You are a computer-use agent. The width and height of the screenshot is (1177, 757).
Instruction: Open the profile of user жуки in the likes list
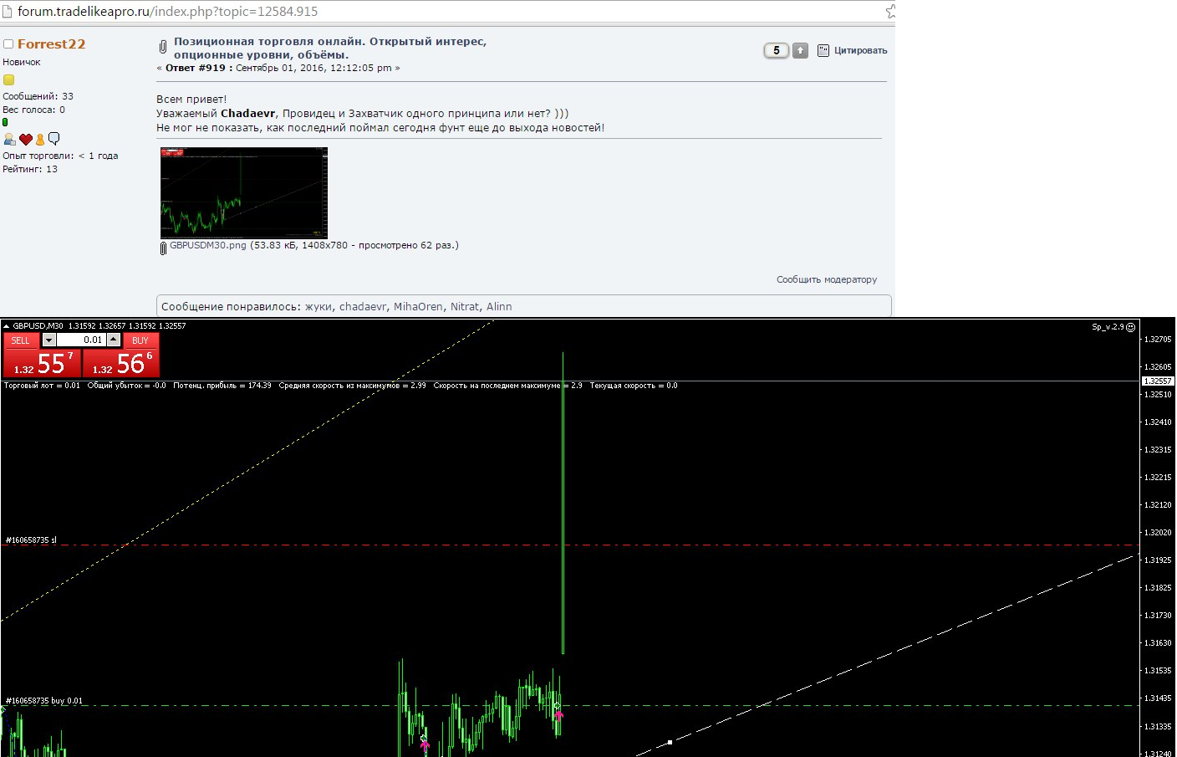click(x=318, y=307)
